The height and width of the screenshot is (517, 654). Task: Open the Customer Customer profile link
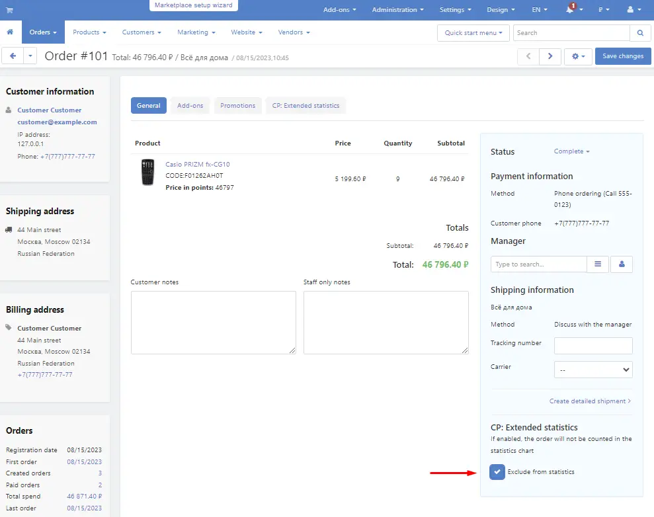[49, 110]
